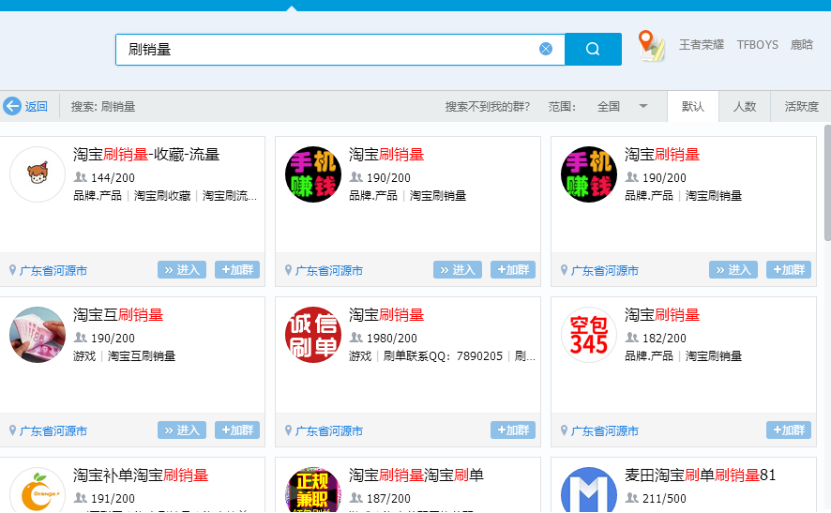Click the vertical scrollbar thumb
This screenshot has width=831, height=513.
[x=827, y=182]
